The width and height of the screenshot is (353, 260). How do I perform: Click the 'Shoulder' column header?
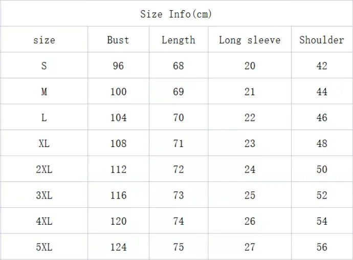(322, 40)
